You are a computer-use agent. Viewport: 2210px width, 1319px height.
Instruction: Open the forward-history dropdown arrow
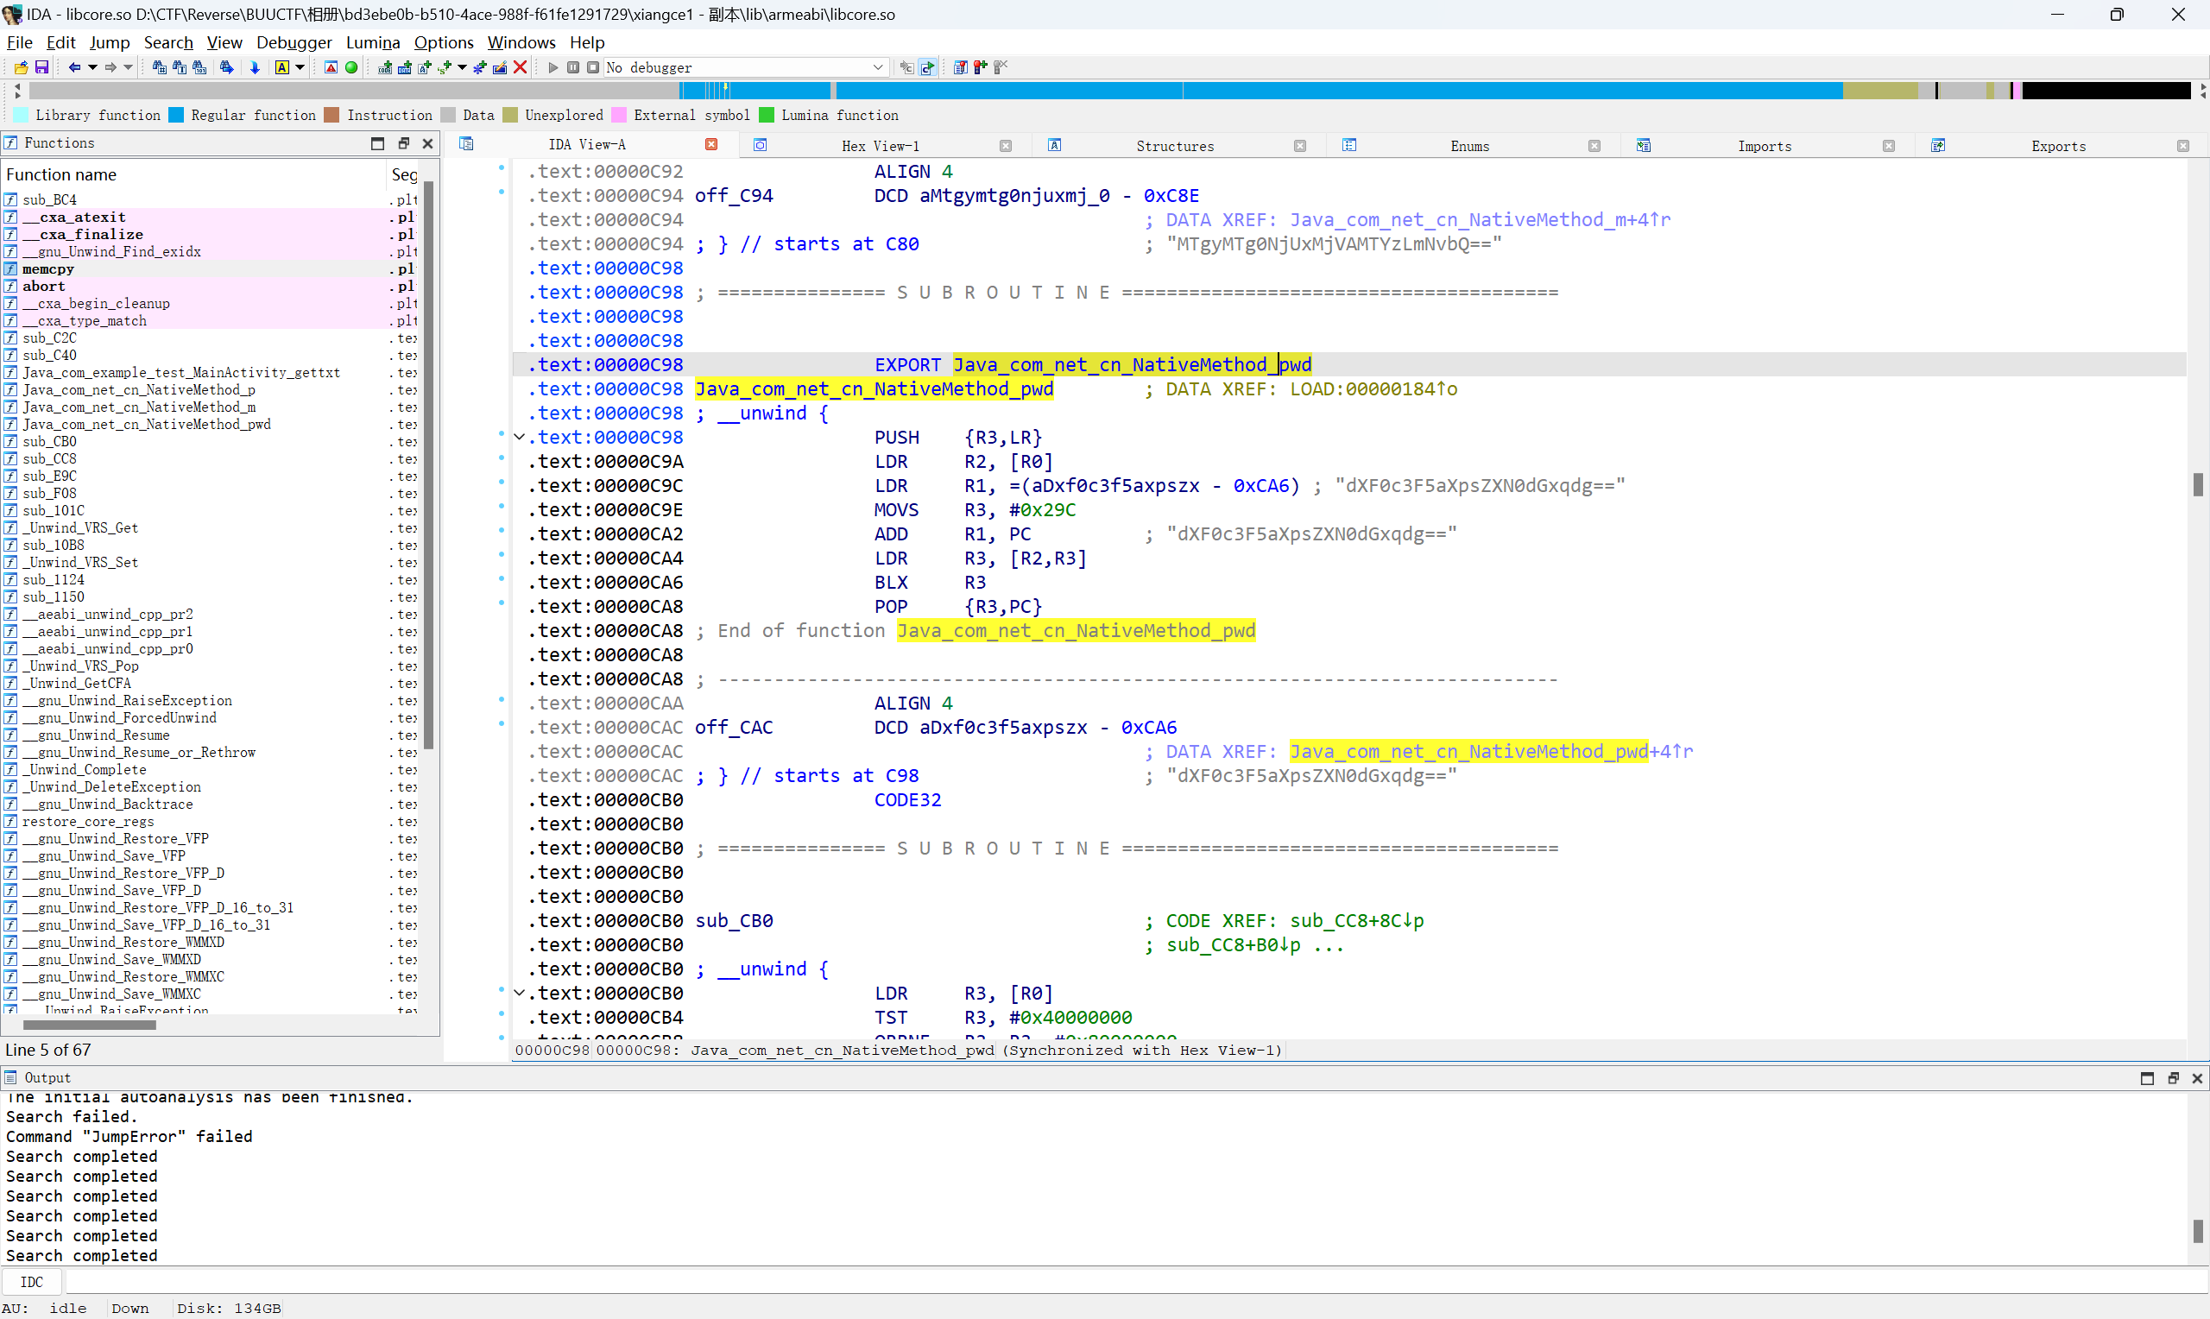(x=128, y=67)
